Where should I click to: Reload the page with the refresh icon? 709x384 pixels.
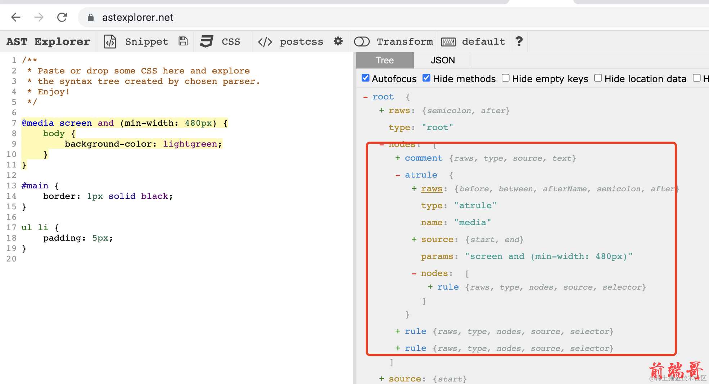(x=62, y=17)
